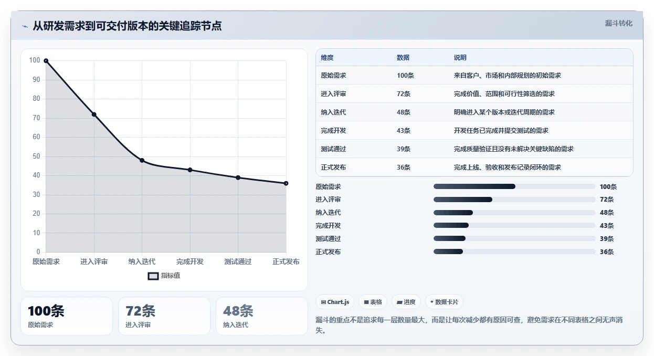Click the Chart.js tag icon
The height and width of the screenshot is (356, 654).
click(x=323, y=302)
